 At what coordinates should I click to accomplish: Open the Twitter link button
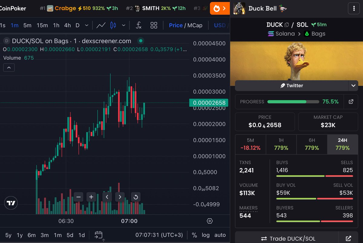(x=292, y=86)
